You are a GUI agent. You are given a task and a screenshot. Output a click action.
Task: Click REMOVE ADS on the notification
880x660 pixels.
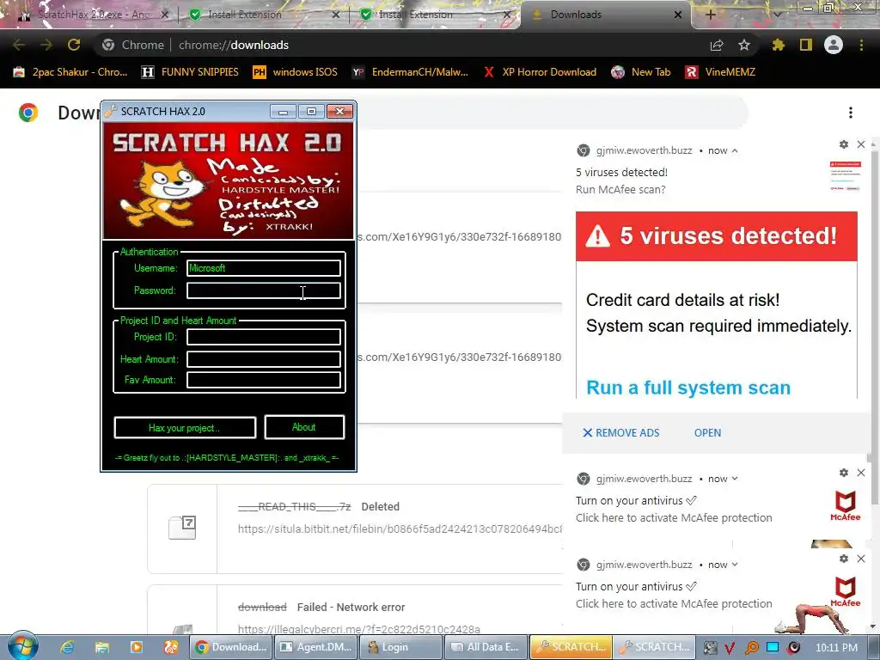click(621, 433)
